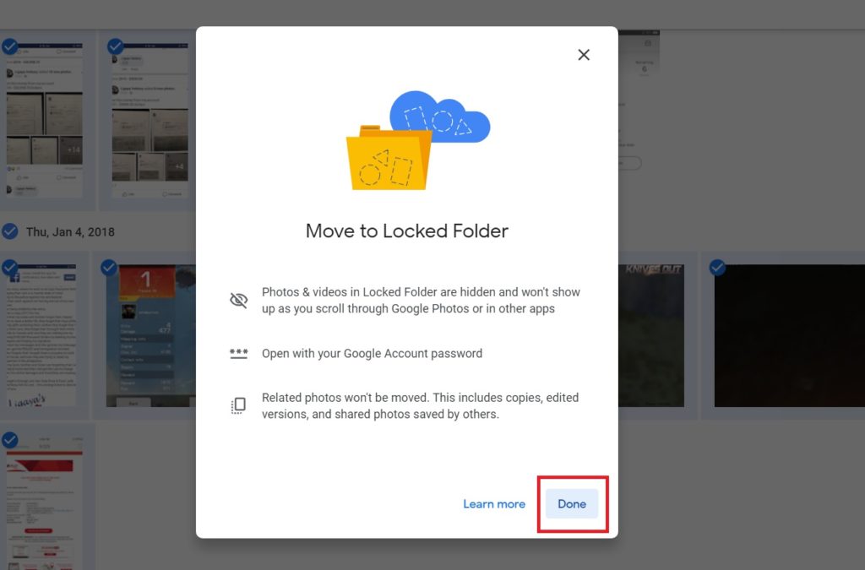Viewport: 865px width, 570px height.
Task: Uncheck the first top-row screenshot thumbnail
Action: click(x=9, y=46)
